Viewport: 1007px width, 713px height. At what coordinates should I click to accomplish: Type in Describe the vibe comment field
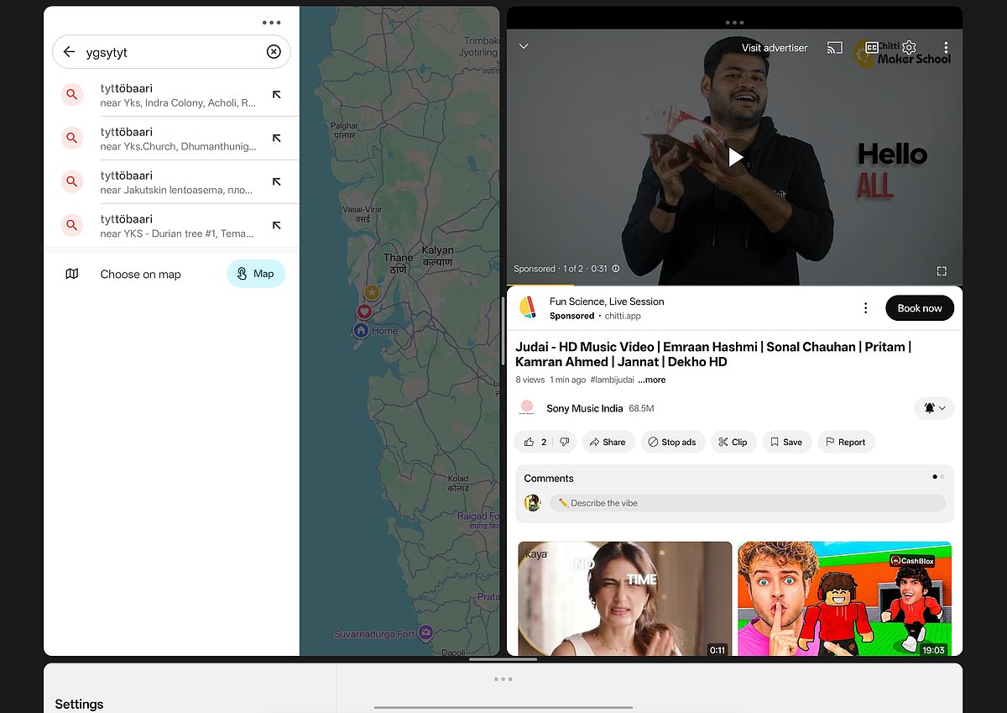click(747, 503)
